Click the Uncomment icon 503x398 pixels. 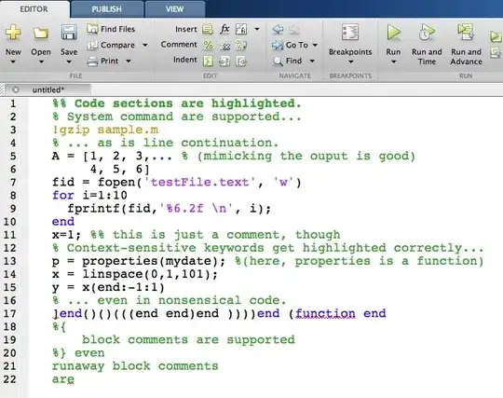[224, 46]
